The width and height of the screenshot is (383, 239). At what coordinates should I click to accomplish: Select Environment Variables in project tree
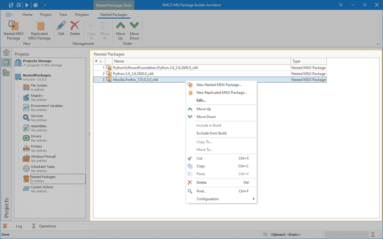pyautogui.click(x=46, y=108)
